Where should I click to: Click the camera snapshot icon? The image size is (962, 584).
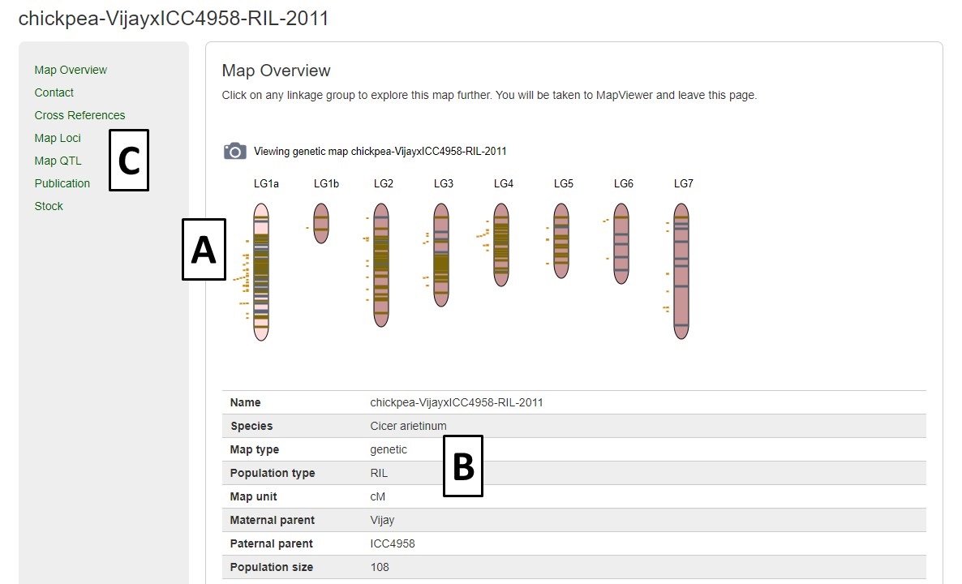[x=235, y=151]
